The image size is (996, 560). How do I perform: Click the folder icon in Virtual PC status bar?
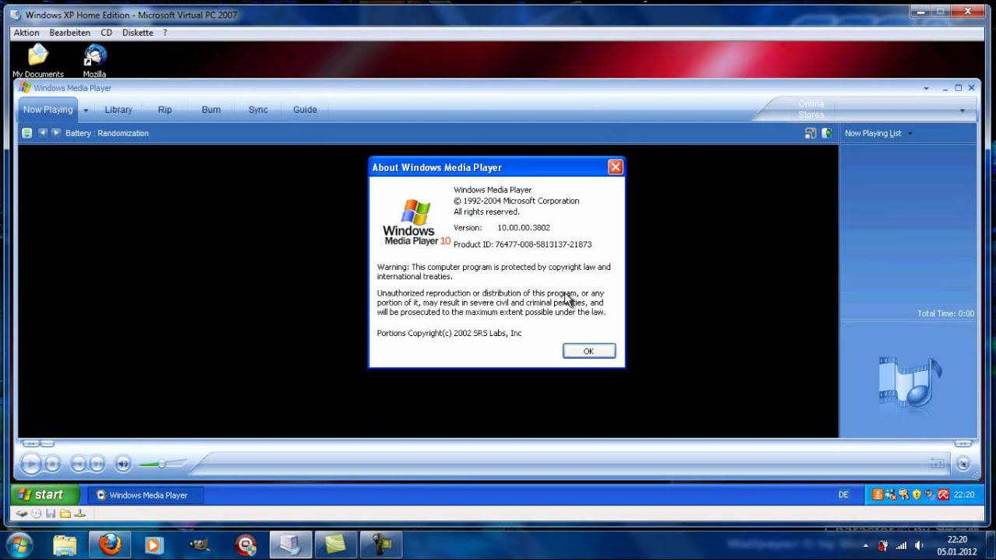65,514
